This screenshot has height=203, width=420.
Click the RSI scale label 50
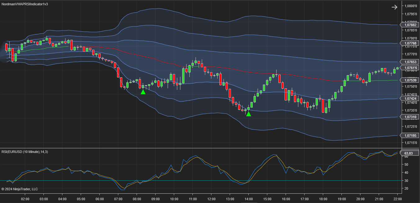(x=406, y=173)
